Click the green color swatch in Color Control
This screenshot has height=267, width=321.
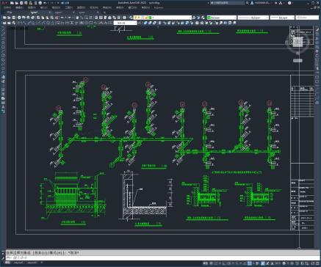click(x=209, y=18)
